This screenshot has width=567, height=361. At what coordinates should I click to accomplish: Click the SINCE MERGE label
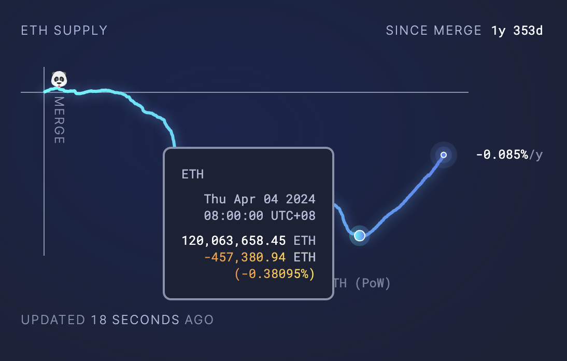[x=434, y=31]
